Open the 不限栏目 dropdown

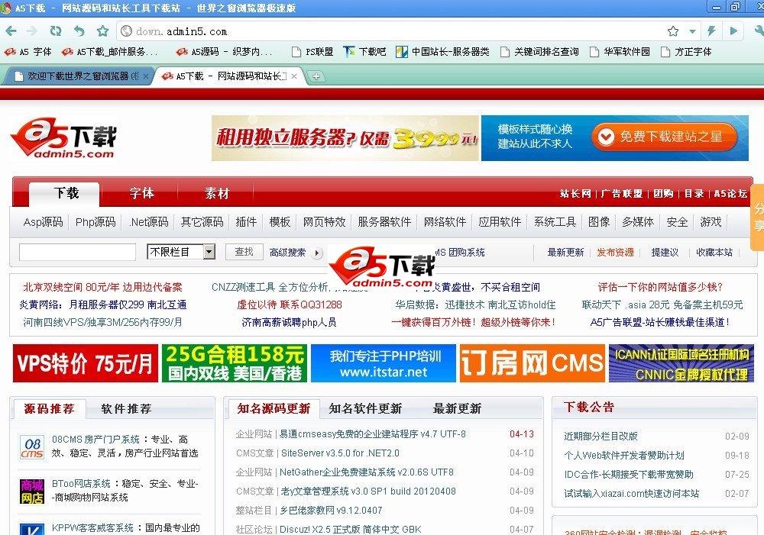pyautogui.click(x=181, y=252)
